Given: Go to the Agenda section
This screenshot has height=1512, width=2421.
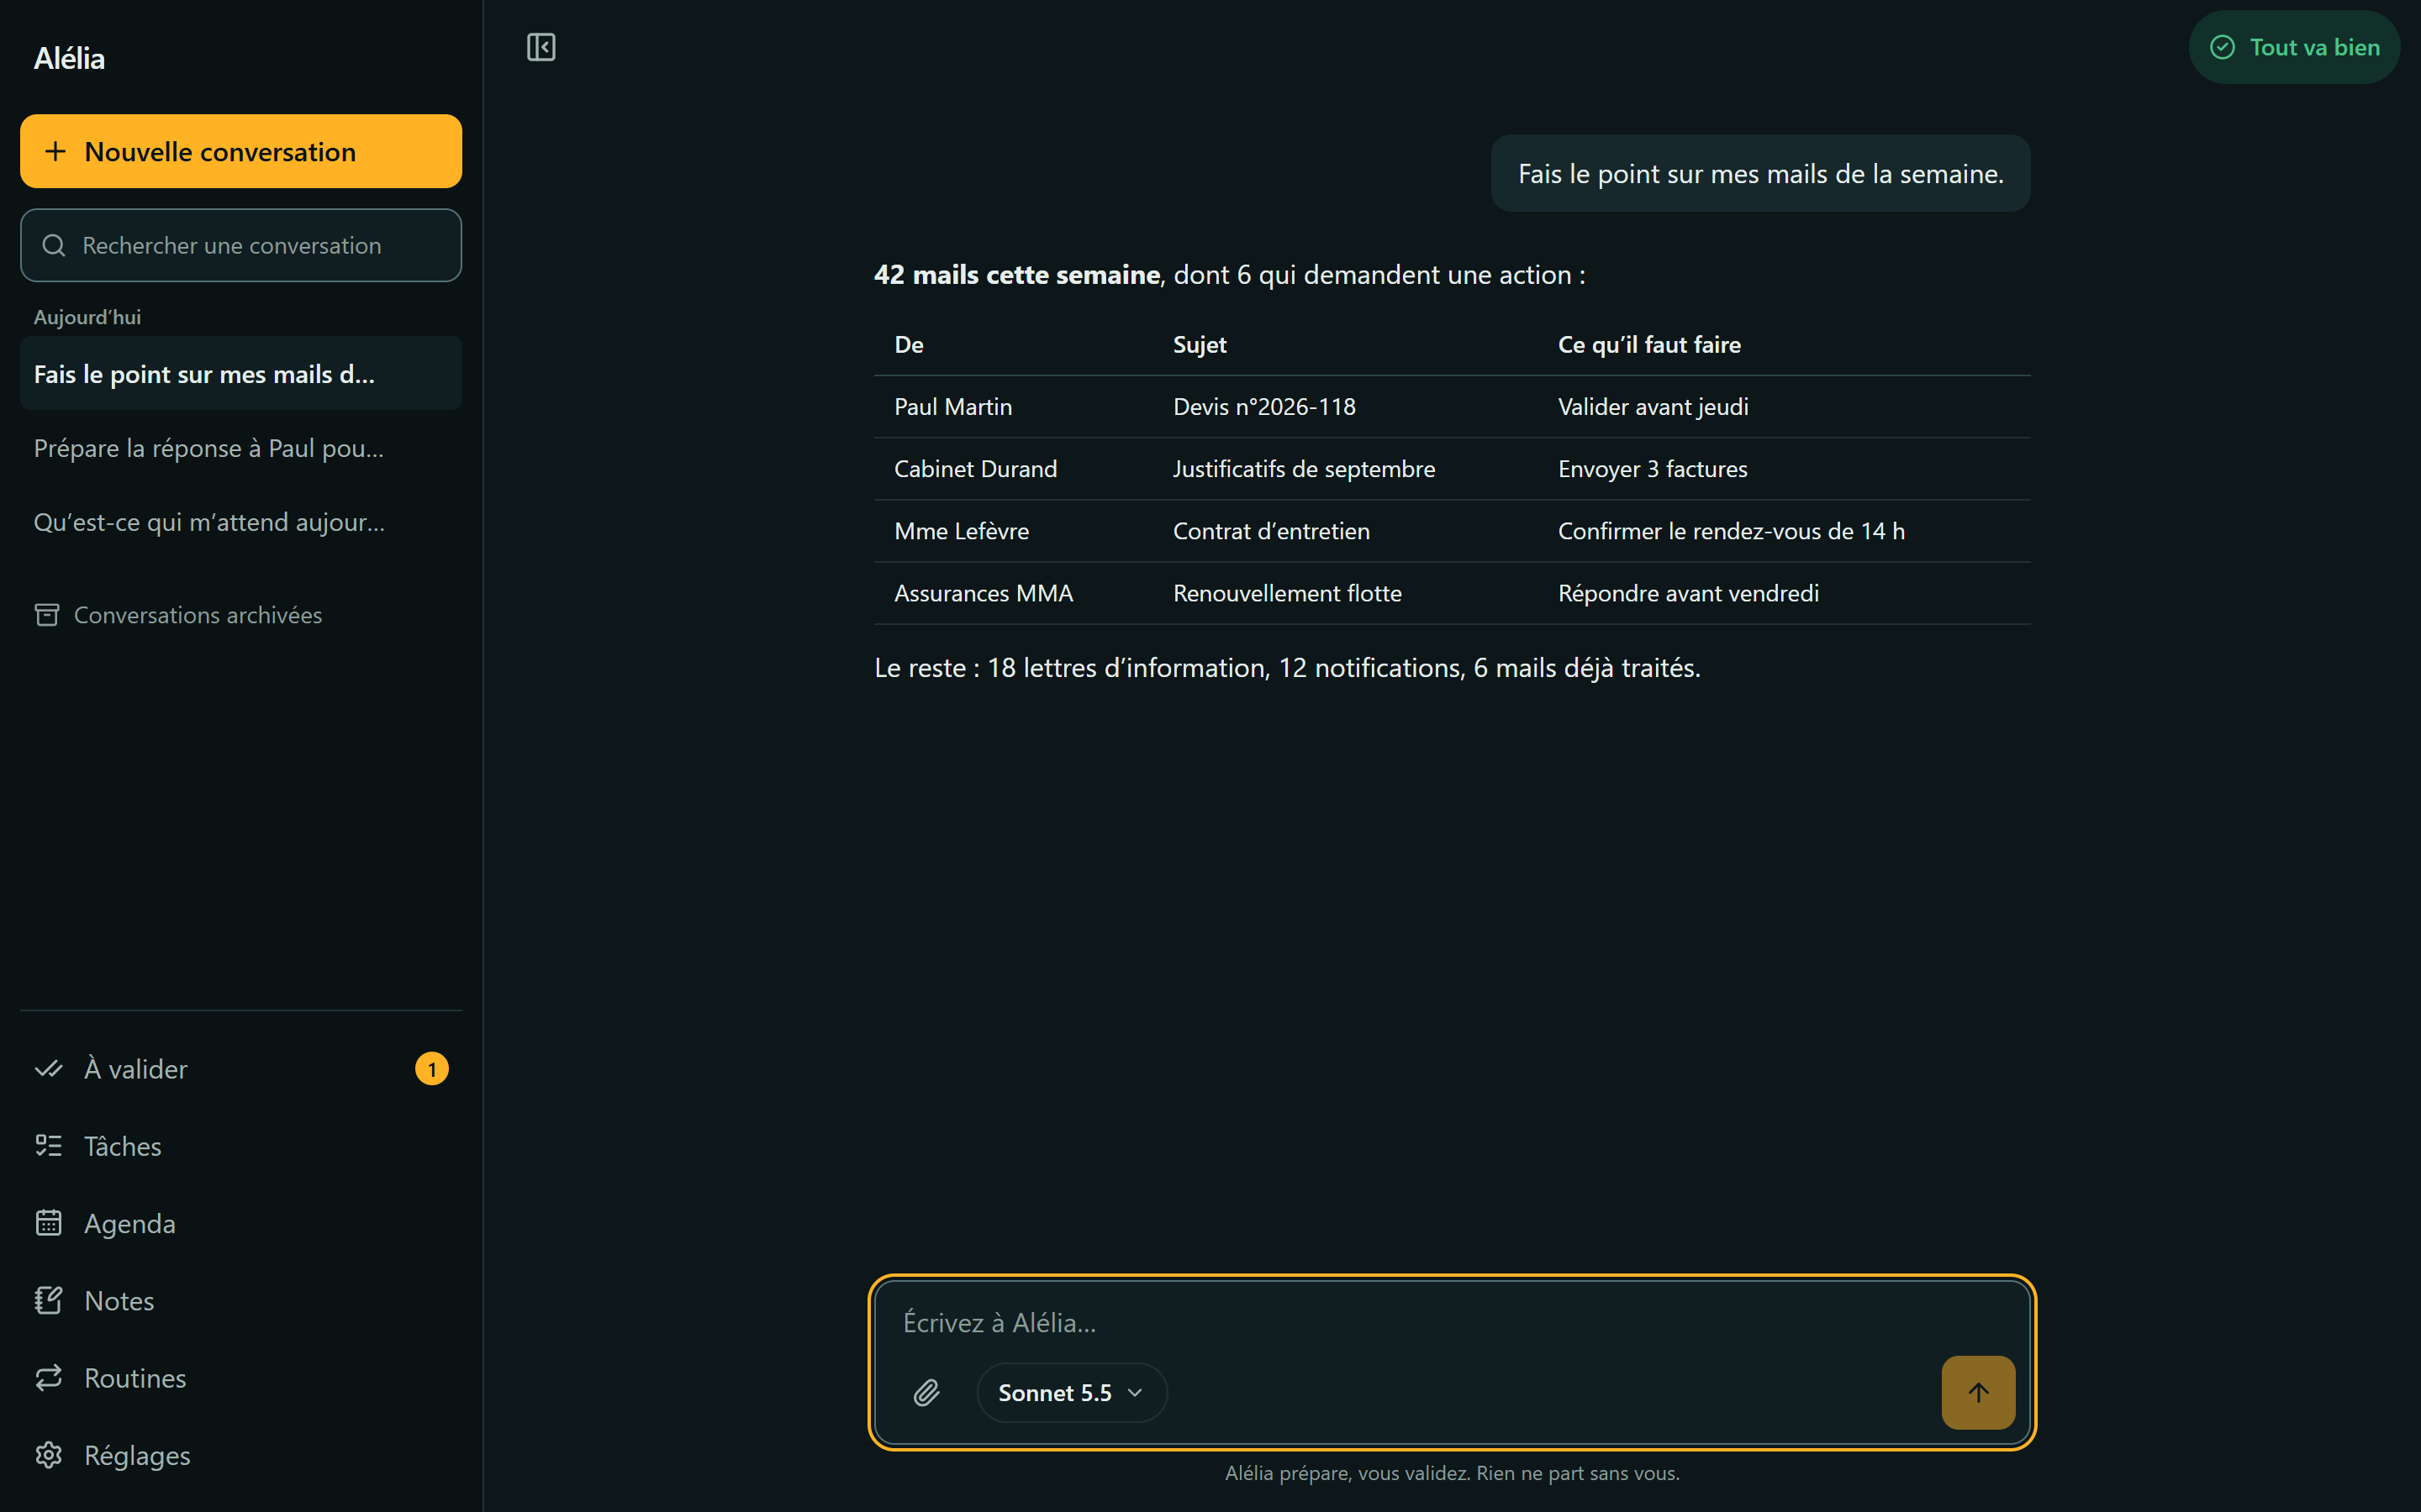Looking at the screenshot, I should click(241, 1223).
